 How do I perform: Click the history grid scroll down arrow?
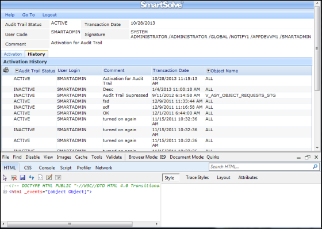pyautogui.click(x=317, y=148)
